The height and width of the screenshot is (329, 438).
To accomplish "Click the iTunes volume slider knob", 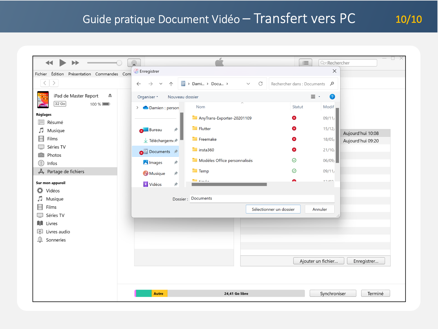I will (x=119, y=63).
